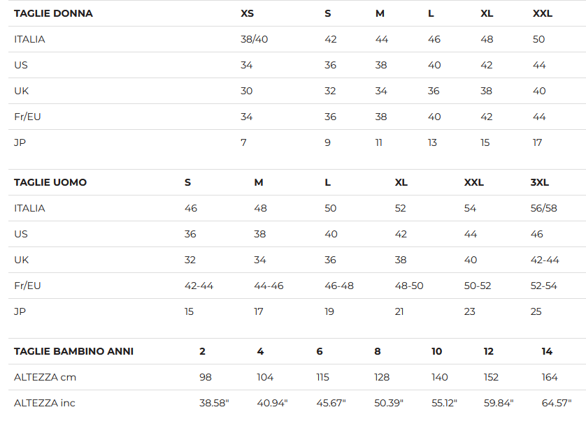Screen dimensions: 586x435
Task: Click the ALTEZZA cm row label
Action: [x=45, y=377]
